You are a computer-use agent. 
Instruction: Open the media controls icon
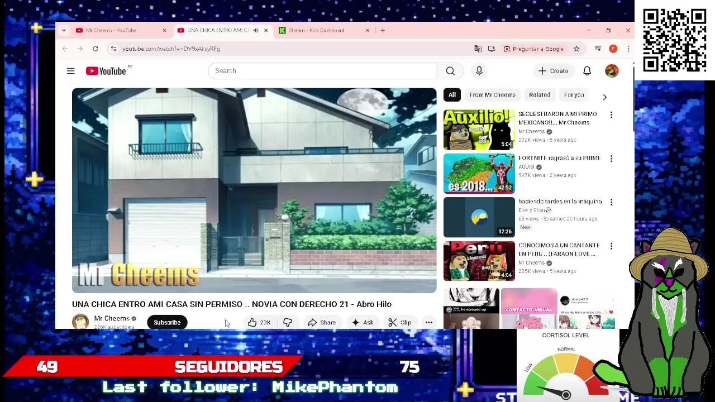coord(598,49)
